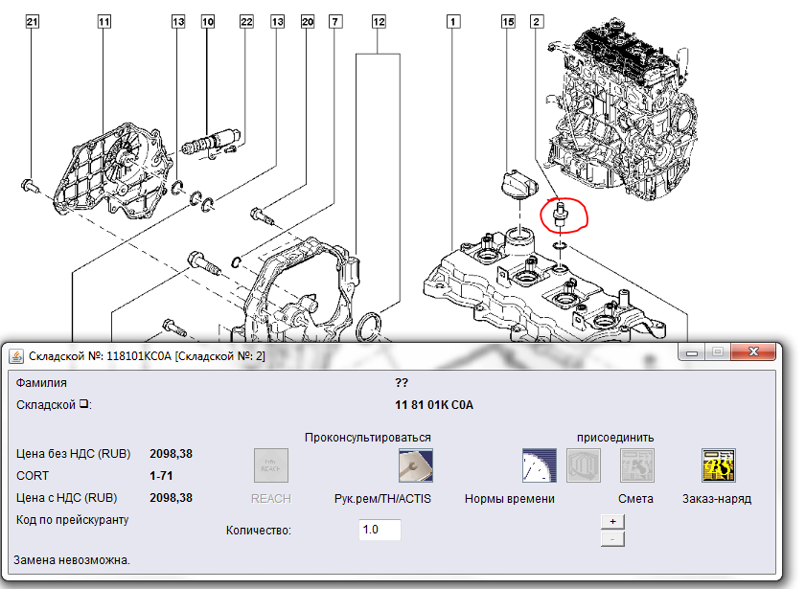Click the finned cover plate drawing below callout 11
This screenshot has height=589, width=806.
coord(114,170)
